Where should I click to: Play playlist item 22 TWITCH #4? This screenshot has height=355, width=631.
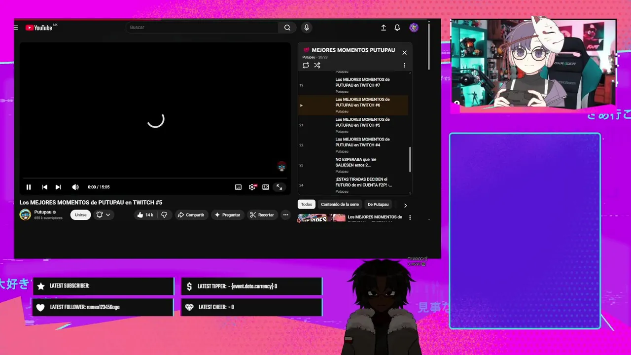(x=353, y=145)
